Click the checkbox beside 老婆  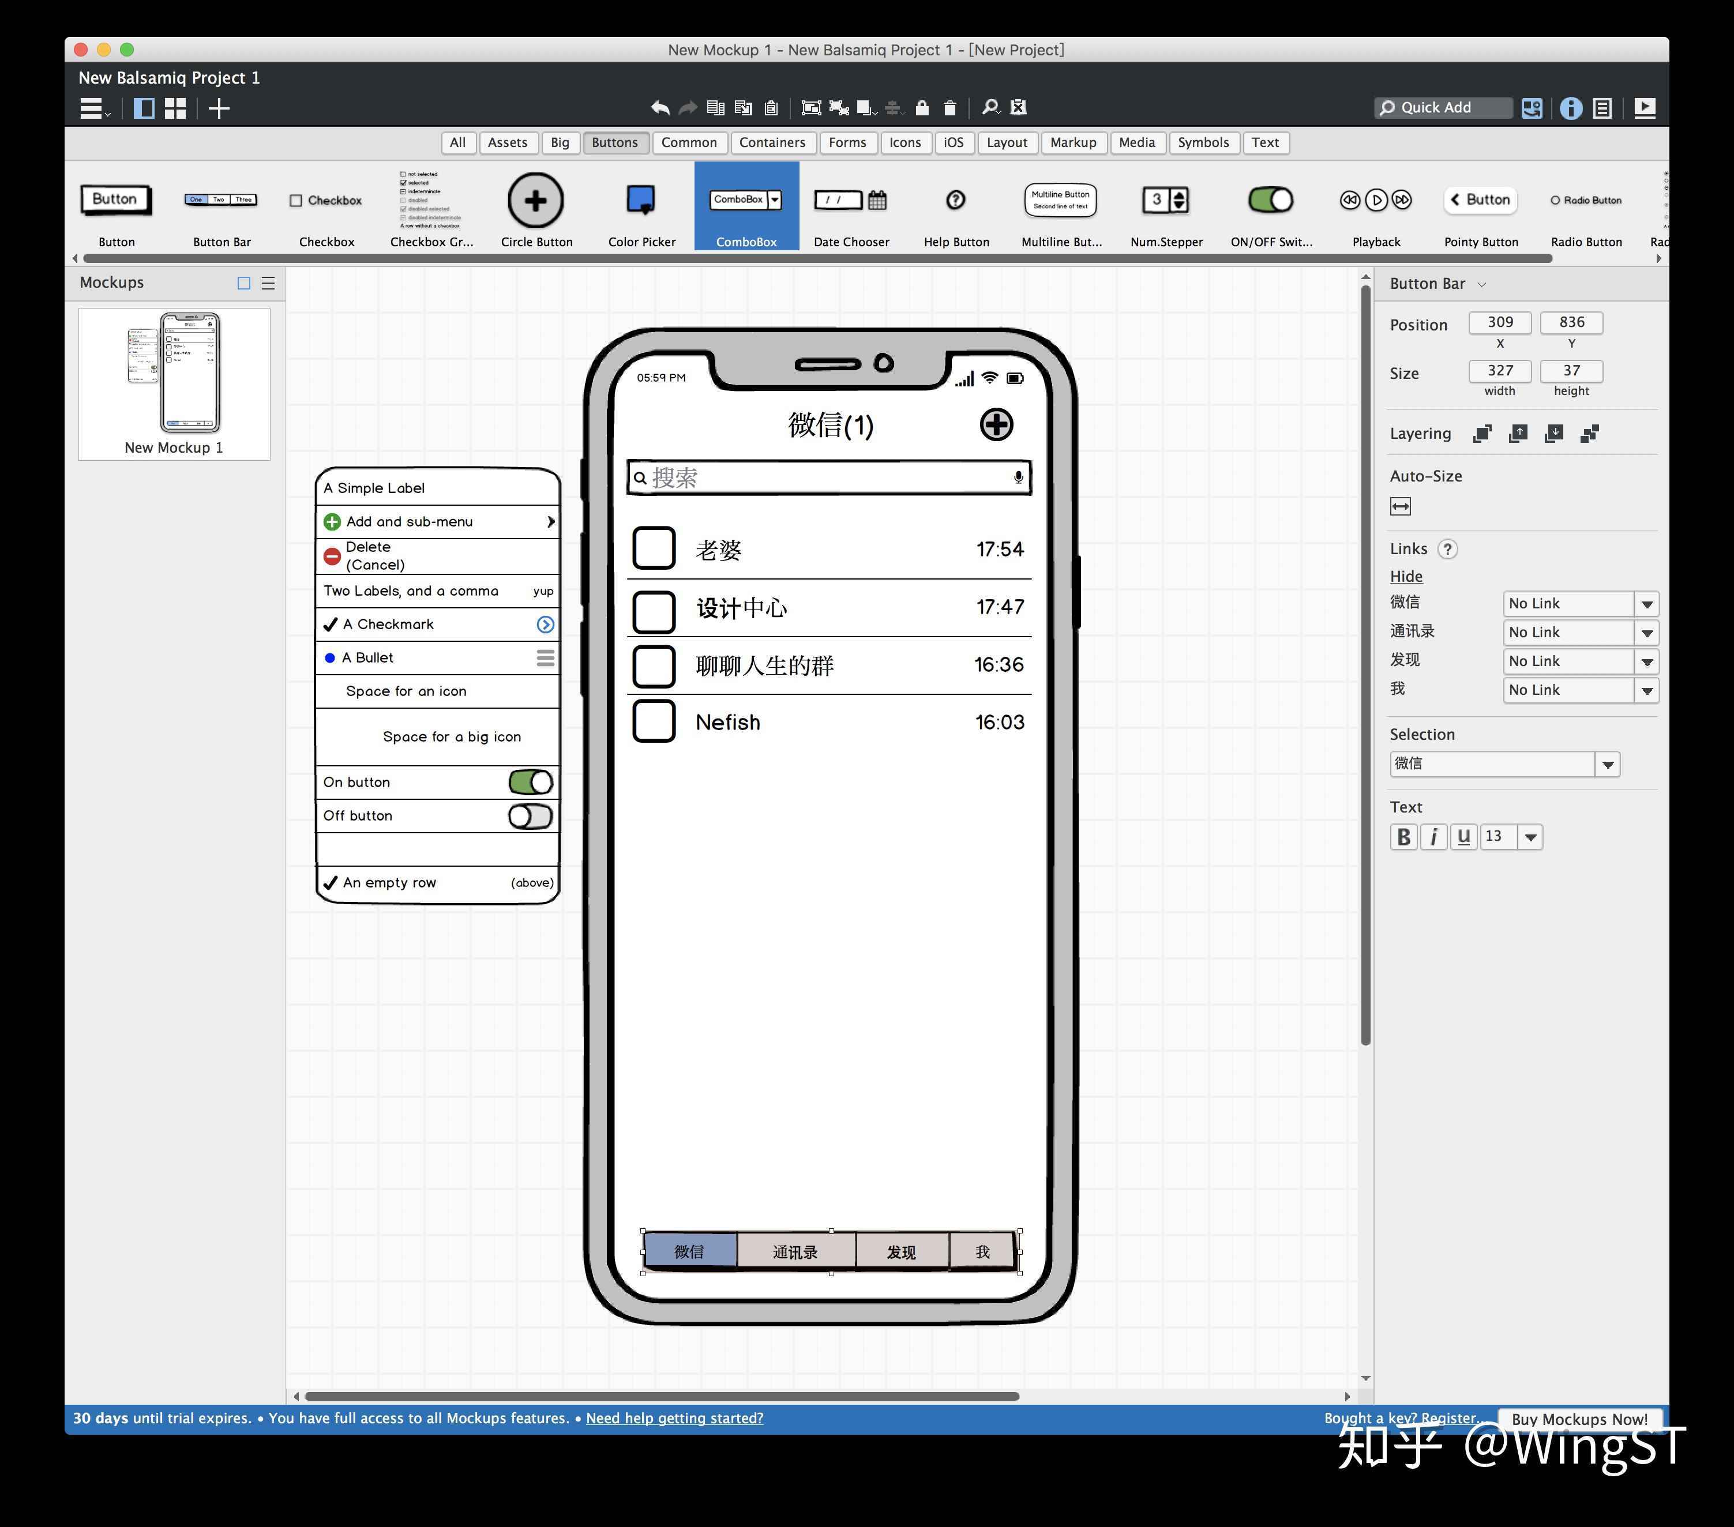coord(654,548)
